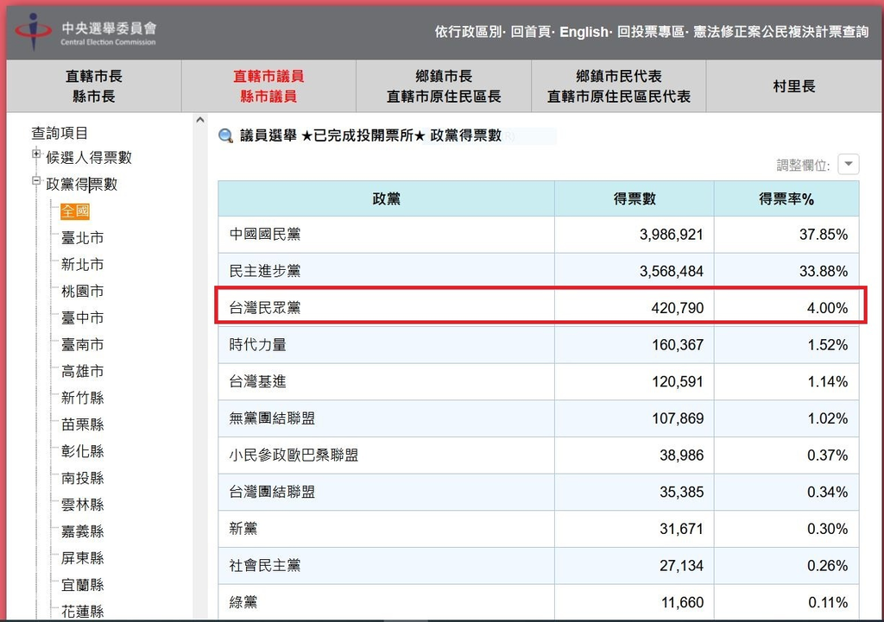
Task: Select 雲林縣 in the tree
Action: coord(82,505)
